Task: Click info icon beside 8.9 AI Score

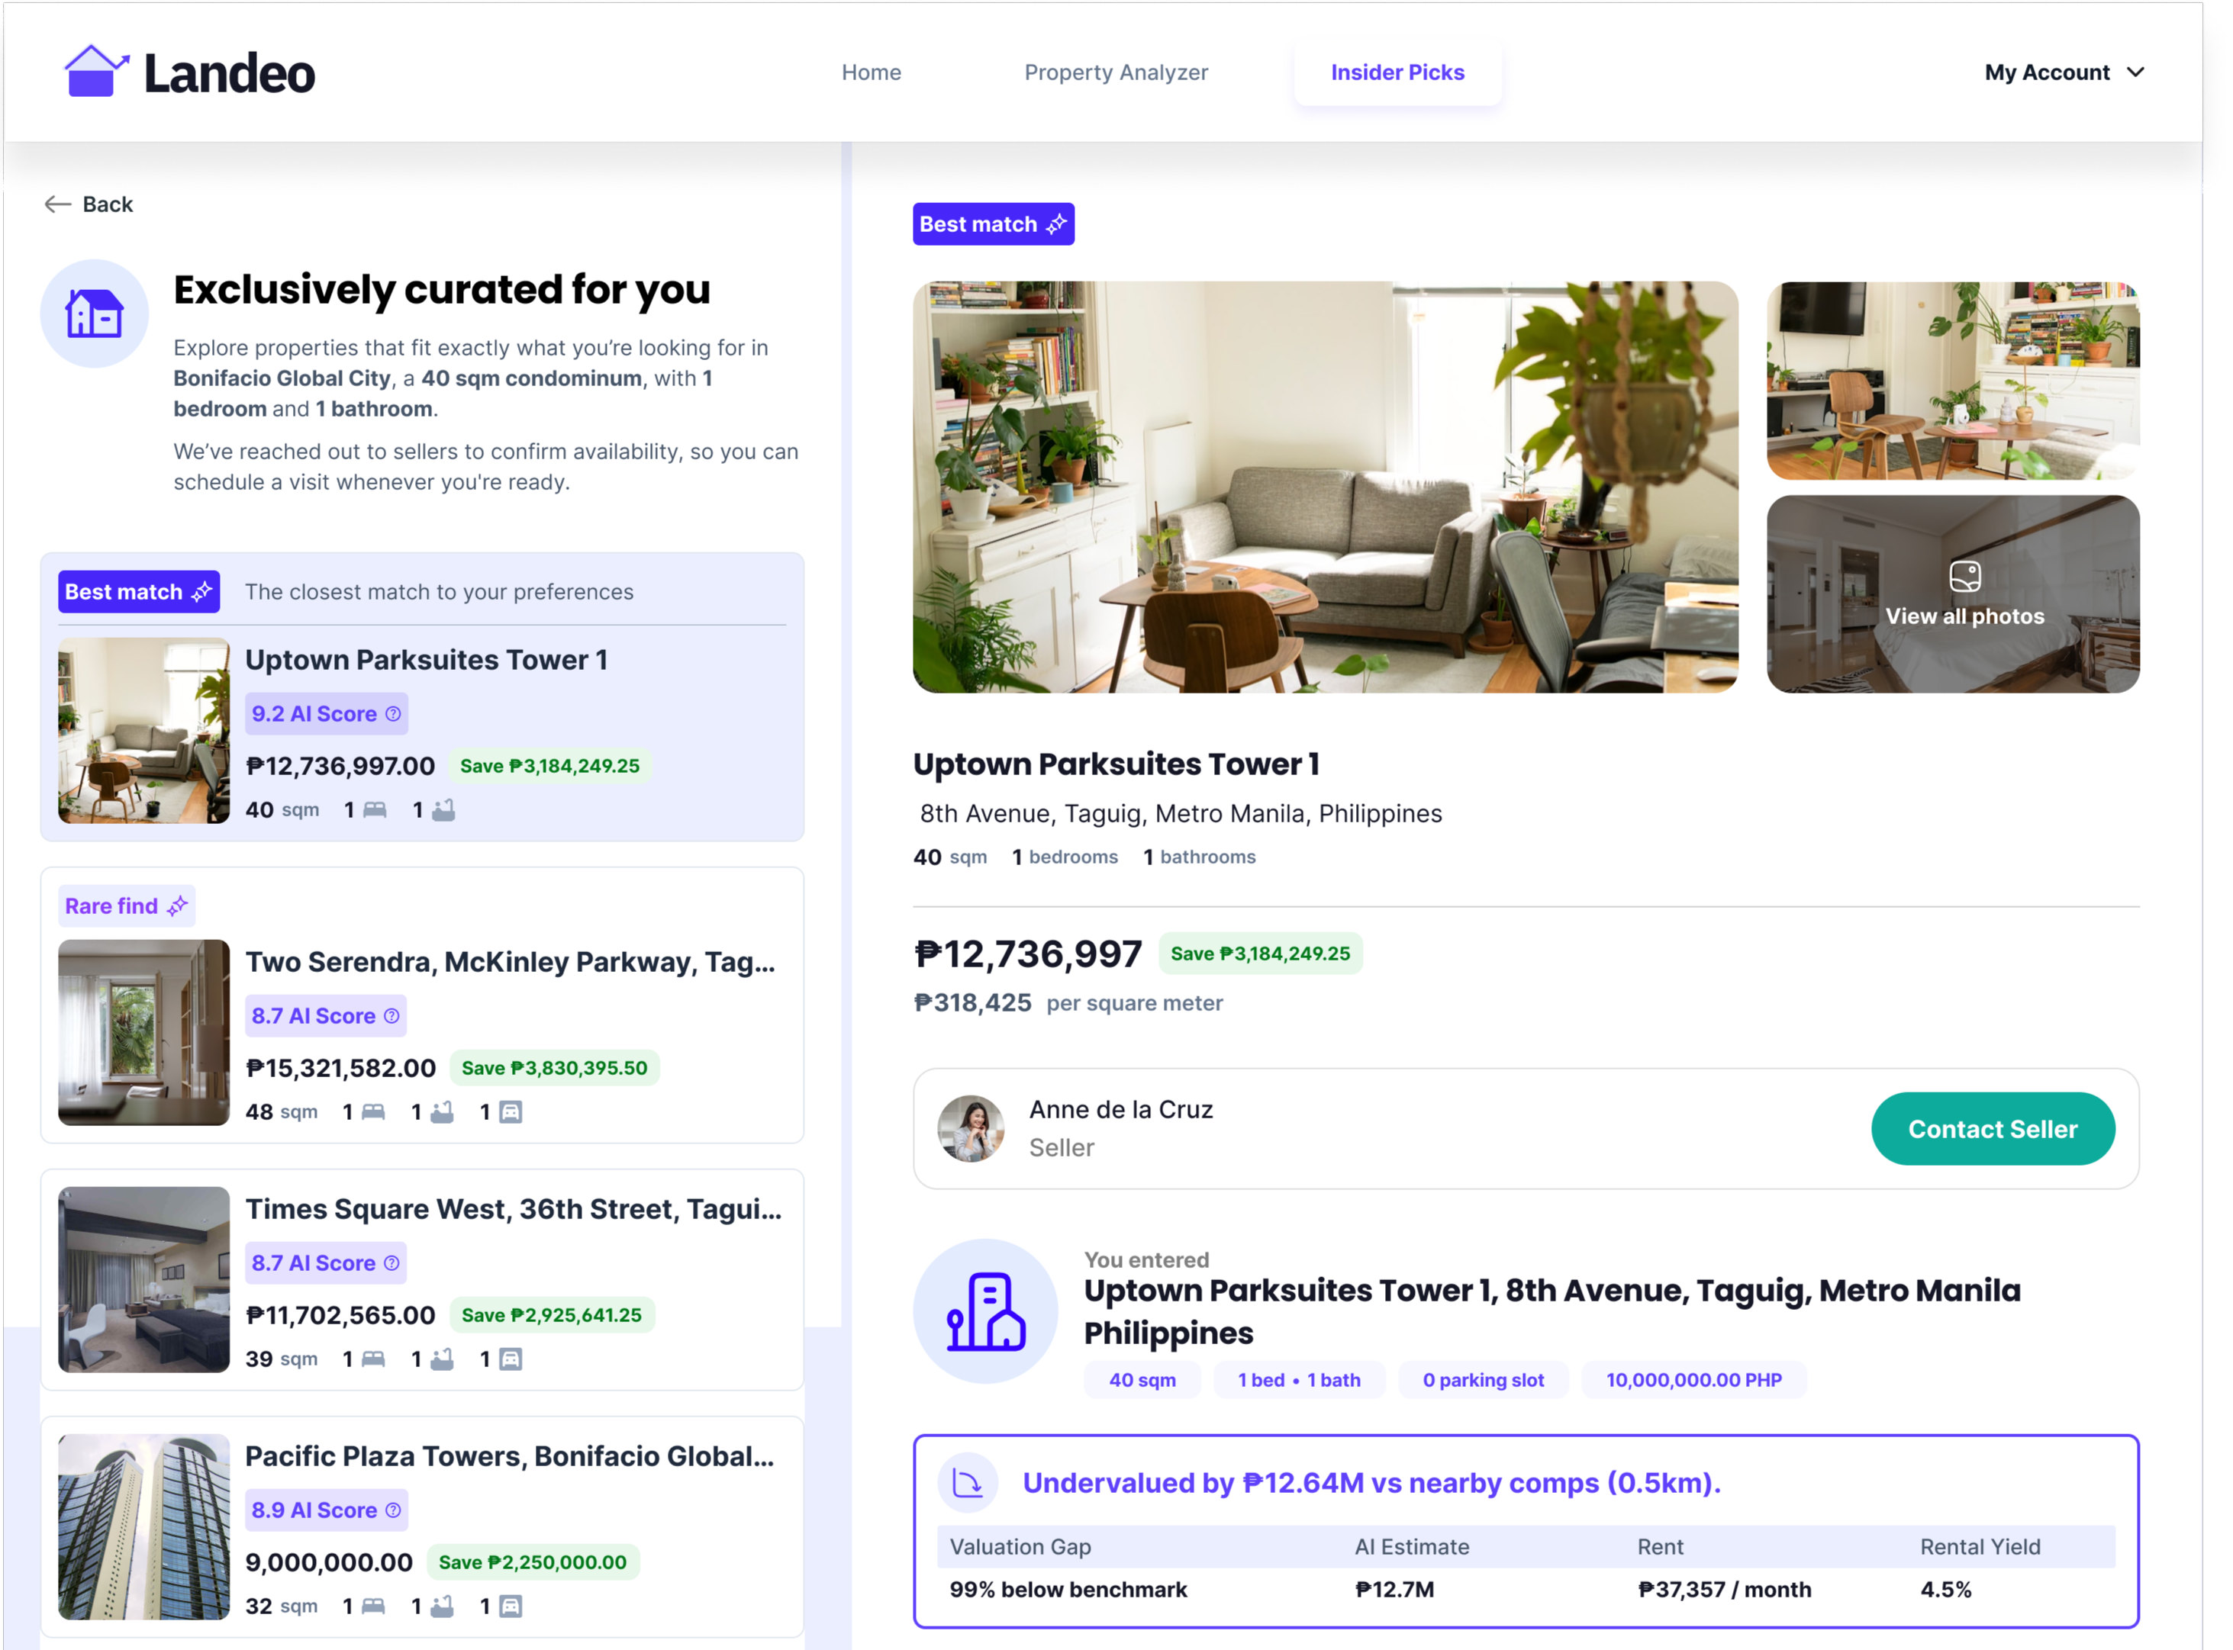Action: click(394, 1510)
